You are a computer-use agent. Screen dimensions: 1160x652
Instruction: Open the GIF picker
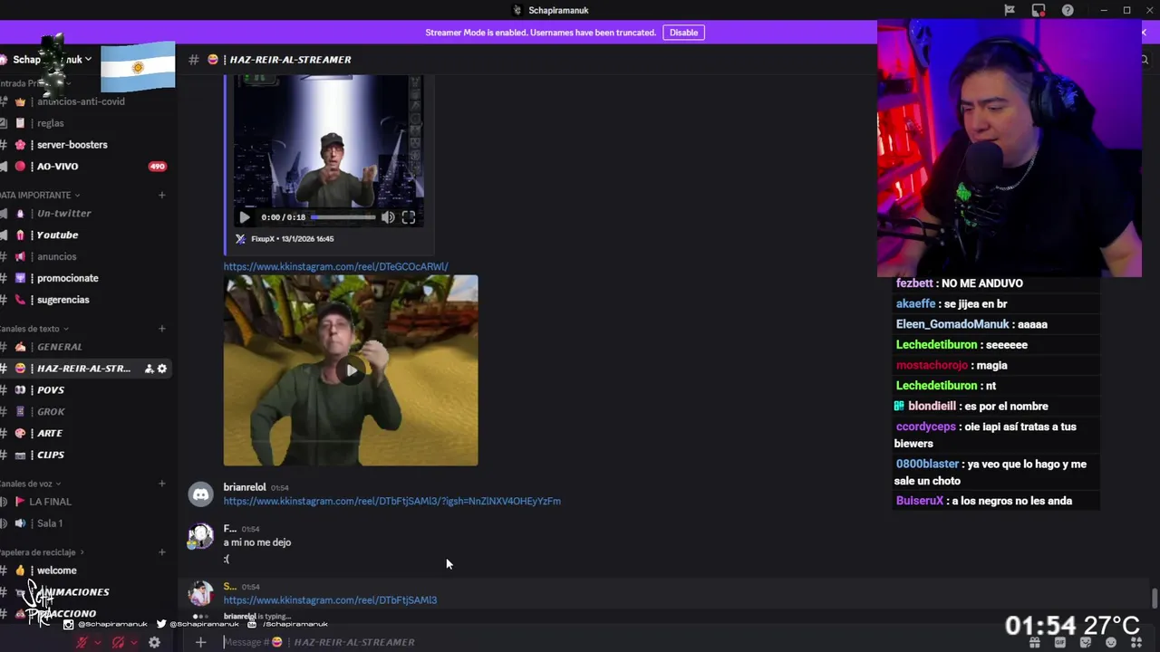coord(1059,642)
